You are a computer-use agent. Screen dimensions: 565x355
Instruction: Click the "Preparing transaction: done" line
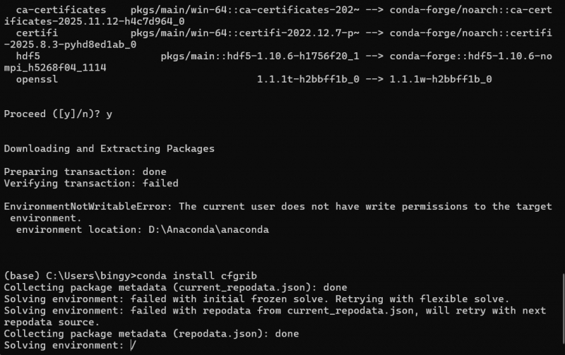(x=85, y=172)
